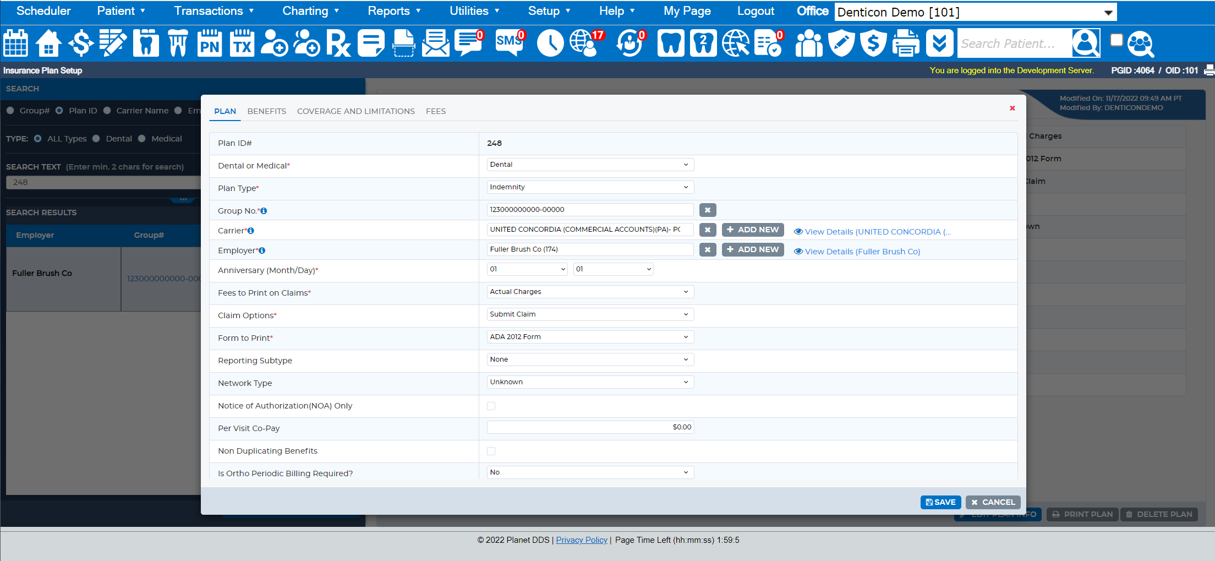Screen dimensions: 1215x561
Task: Select the Plan ID search radio
Action: [59, 111]
